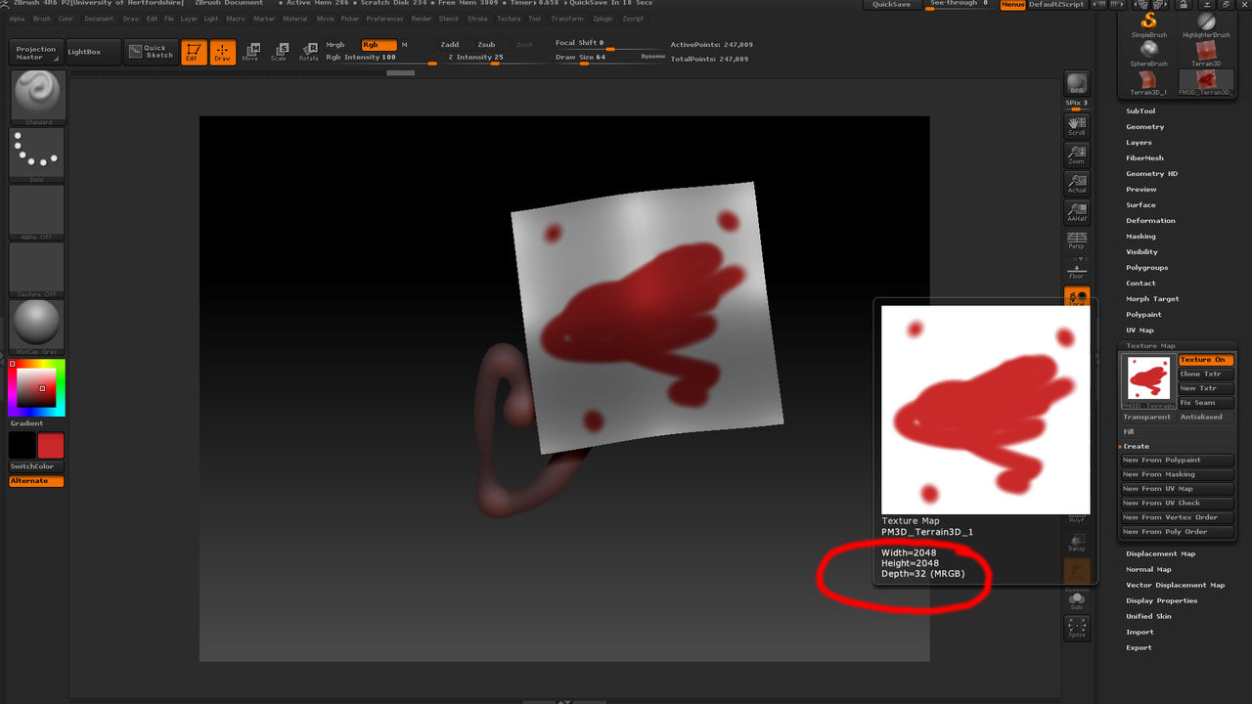Toggle Edit mode on
Viewport: 1252px width, 704px height.
193,52
